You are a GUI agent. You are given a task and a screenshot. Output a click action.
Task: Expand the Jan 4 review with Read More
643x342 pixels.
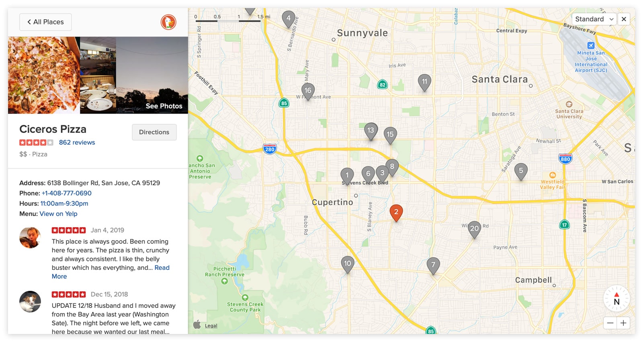point(162,268)
